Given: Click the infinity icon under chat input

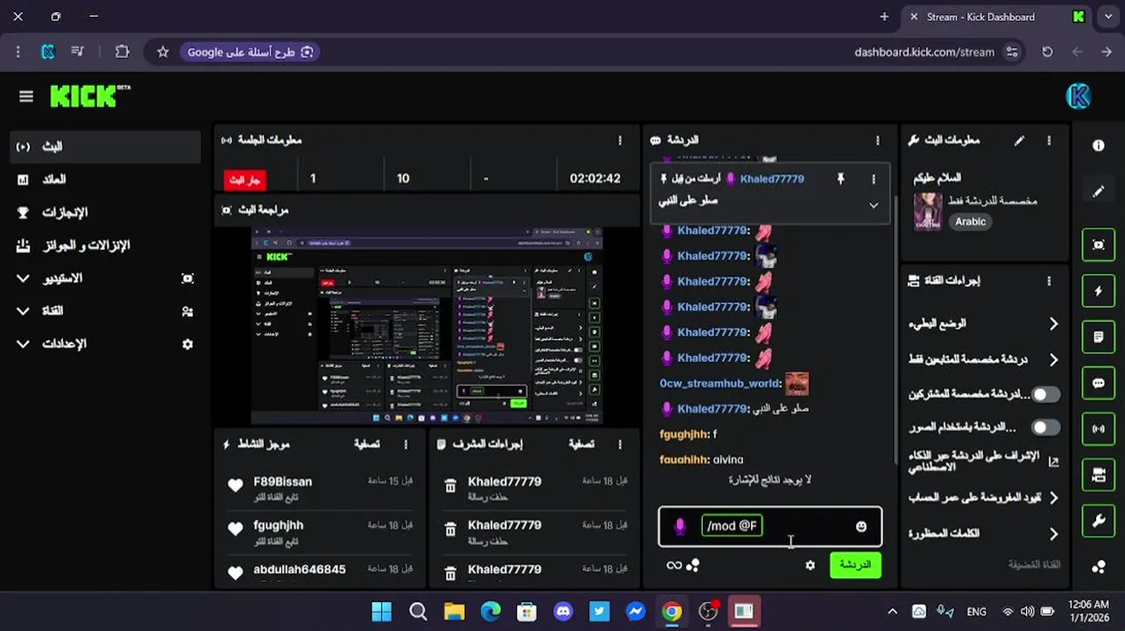Looking at the screenshot, I should pyautogui.click(x=674, y=565).
